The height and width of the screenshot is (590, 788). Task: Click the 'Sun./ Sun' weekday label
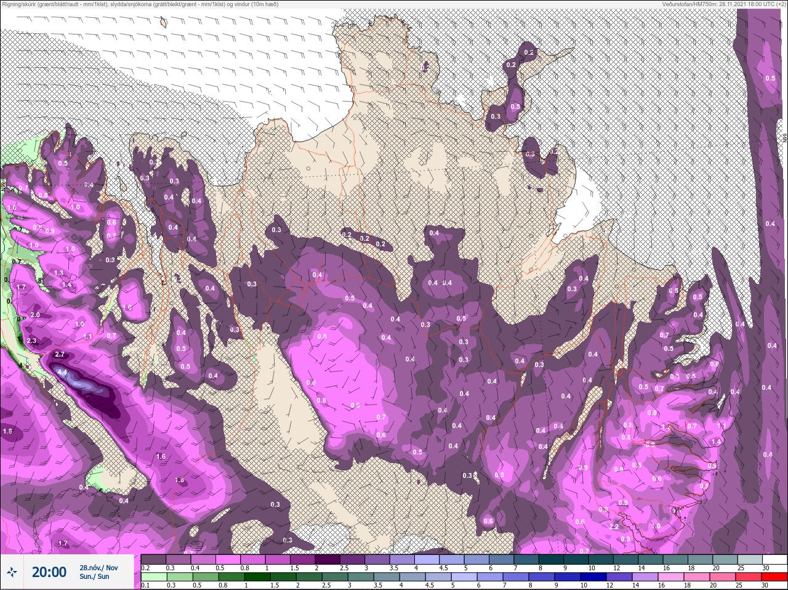pyautogui.click(x=94, y=577)
